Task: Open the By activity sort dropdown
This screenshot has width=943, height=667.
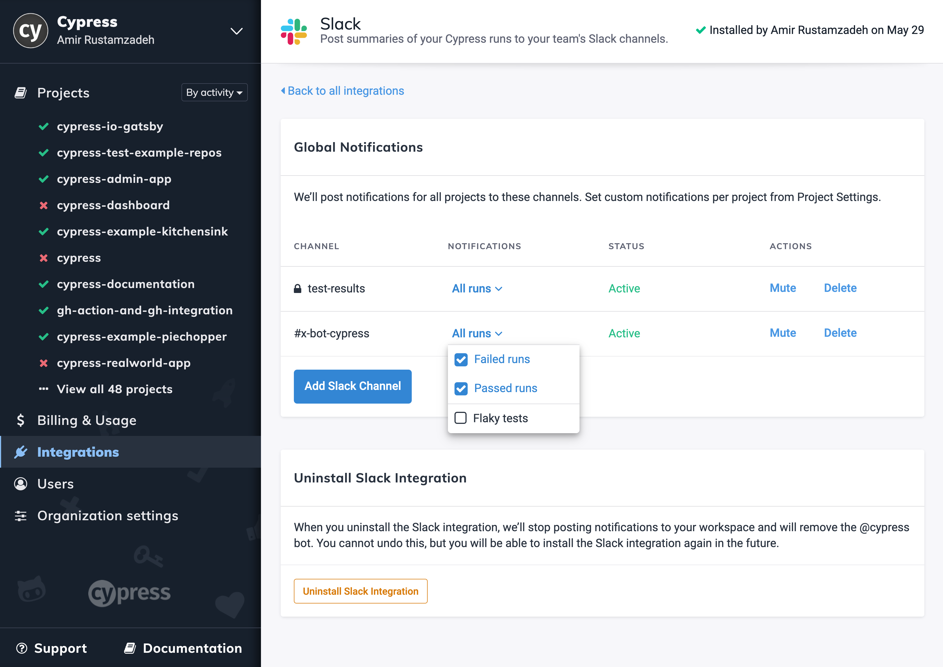Action: pos(214,93)
